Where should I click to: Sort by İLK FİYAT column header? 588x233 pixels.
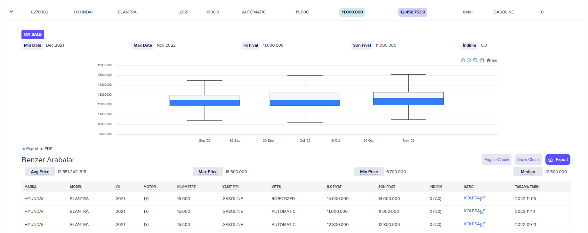point(334,187)
